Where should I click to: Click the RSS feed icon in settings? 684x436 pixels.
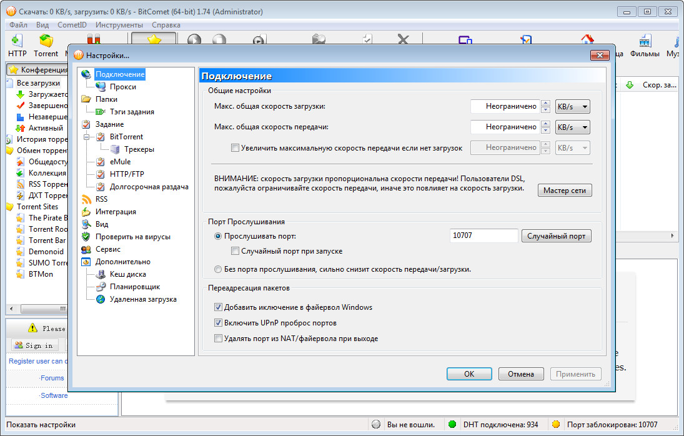86,199
